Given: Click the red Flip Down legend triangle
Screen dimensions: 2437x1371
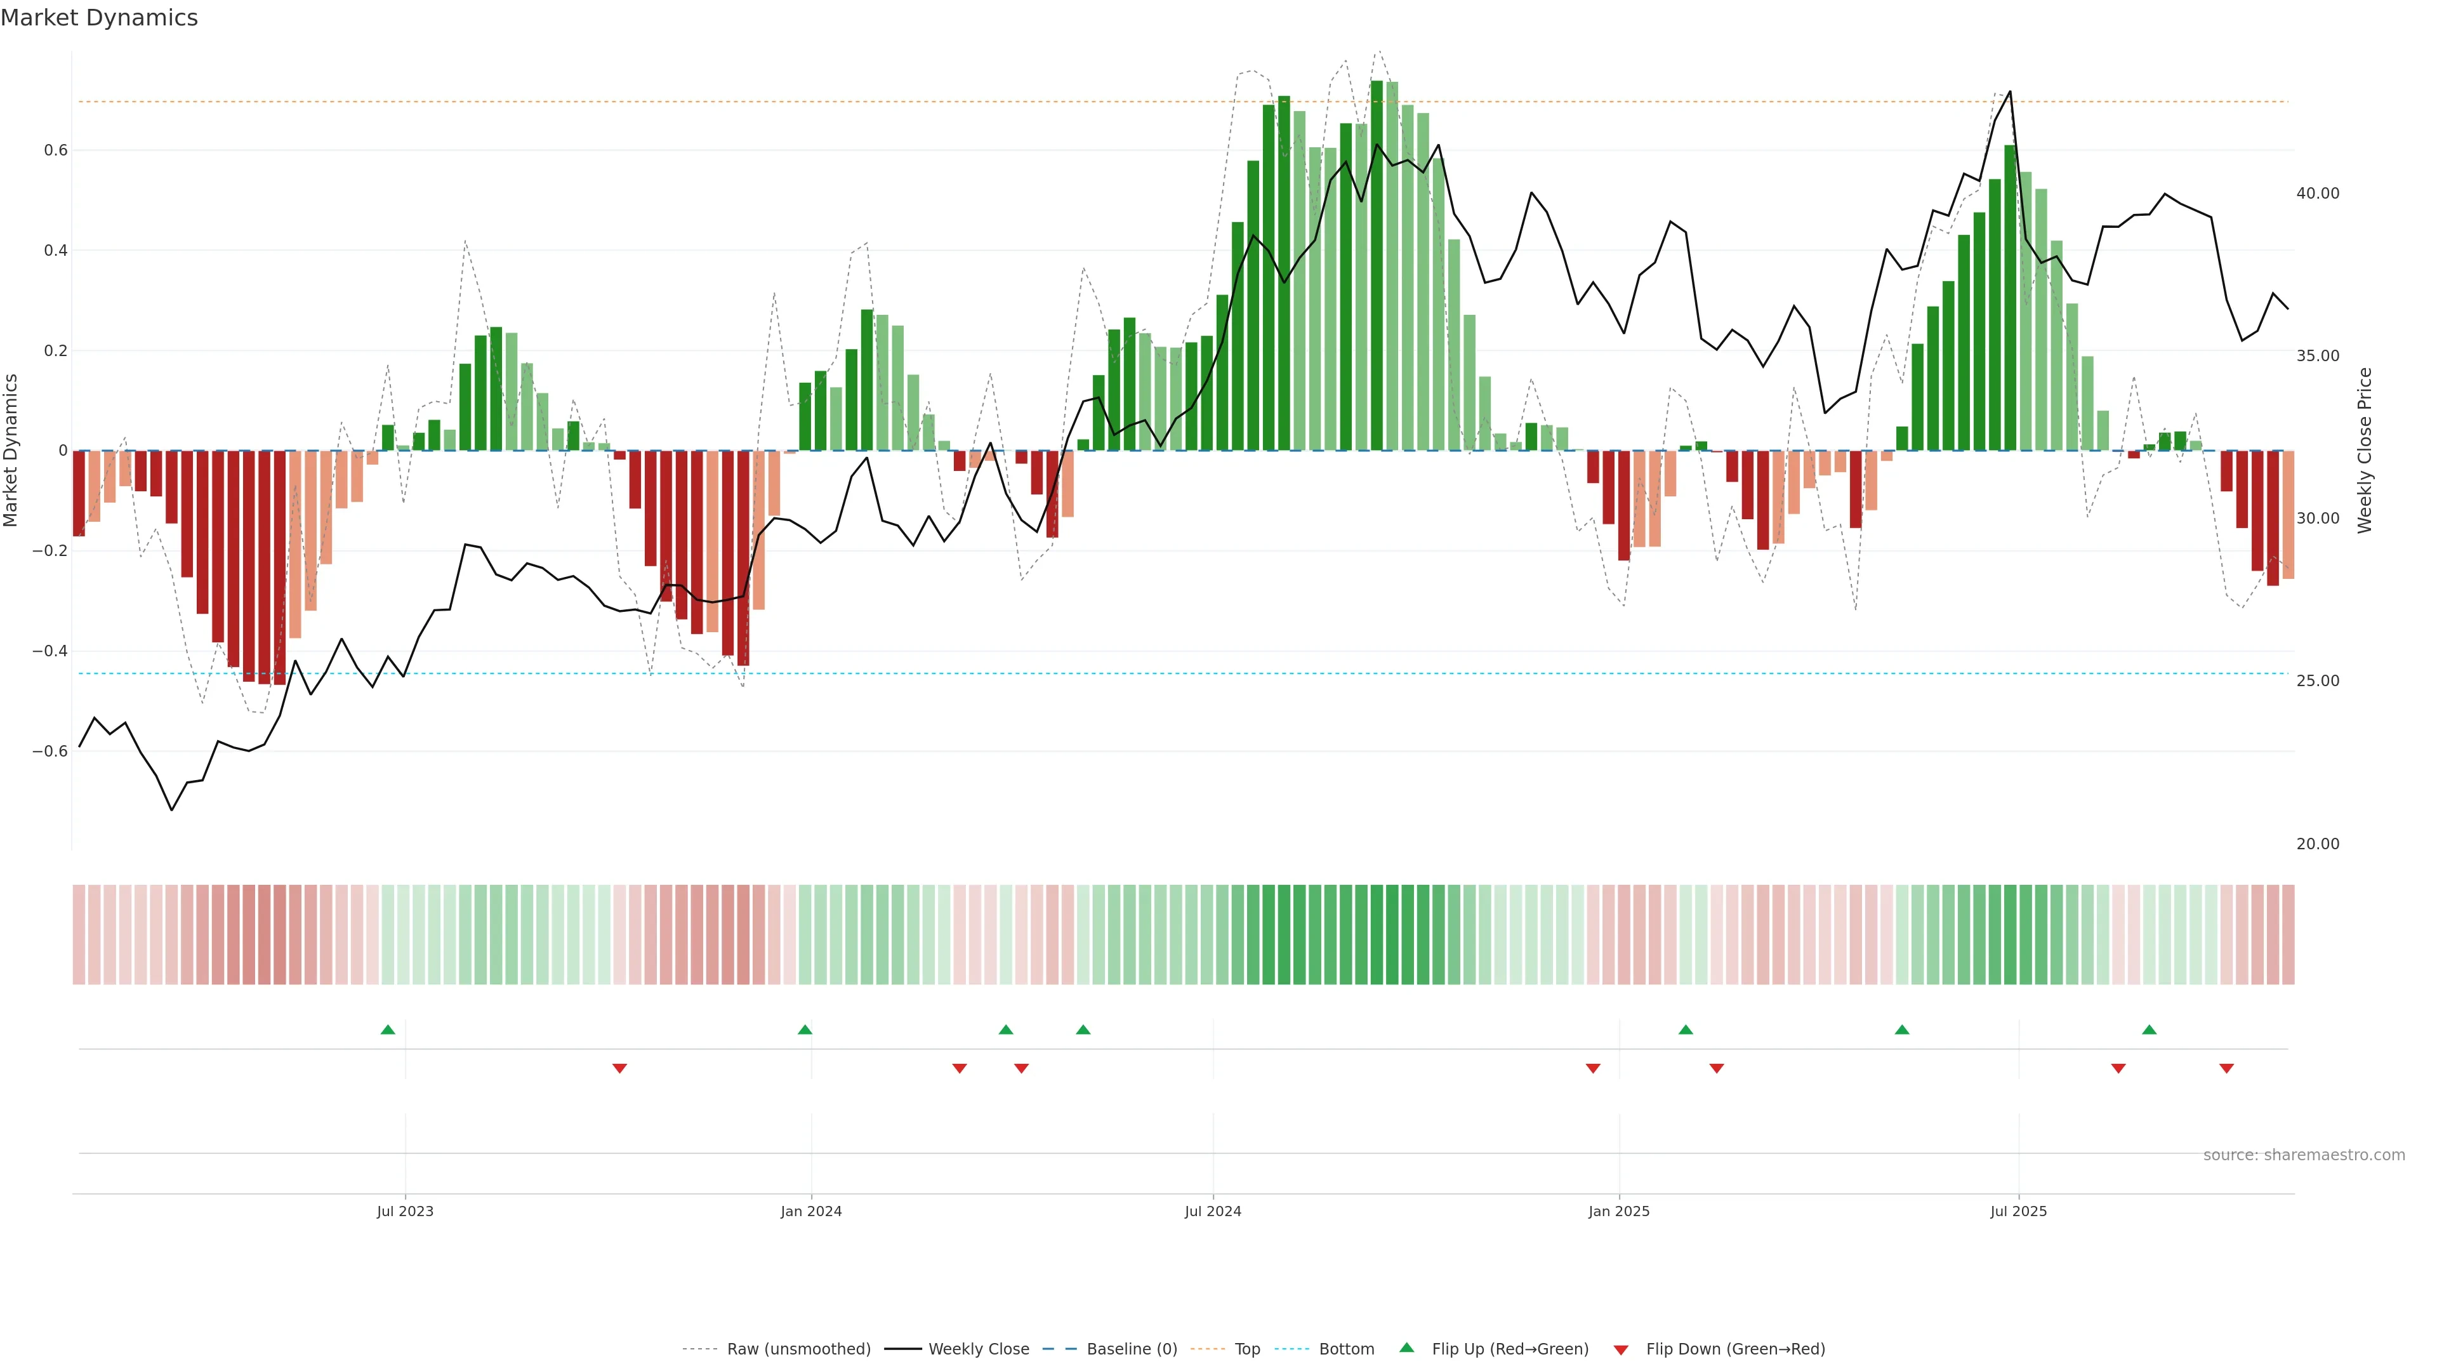Looking at the screenshot, I should [1621, 1350].
